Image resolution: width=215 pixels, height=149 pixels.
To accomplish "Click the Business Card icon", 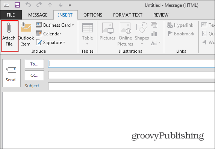I will (39, 25).
